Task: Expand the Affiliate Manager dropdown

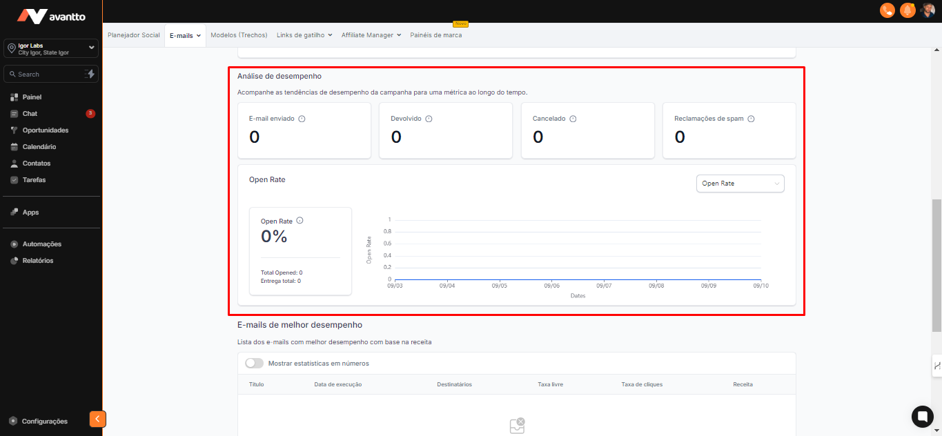Action: coord(371,35)
